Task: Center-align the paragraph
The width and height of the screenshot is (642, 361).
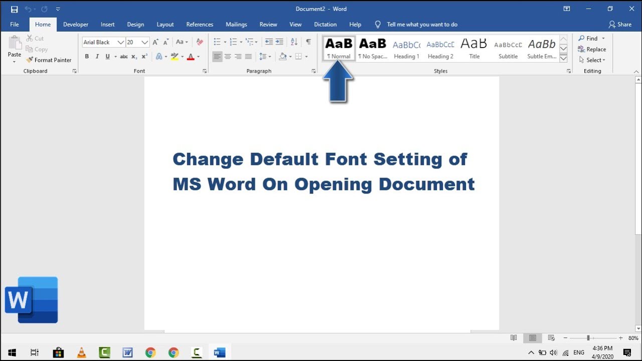Action: (x=228, y=57)
